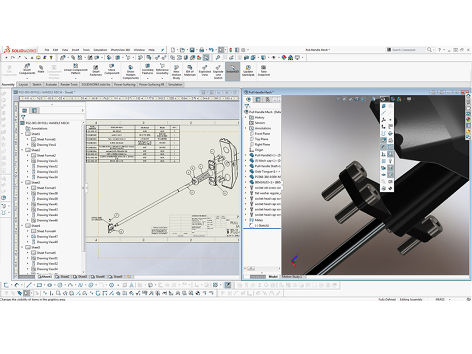Click the magnifier icon in the second toolbar row
The image size is (472, 354).
(218, 58)
